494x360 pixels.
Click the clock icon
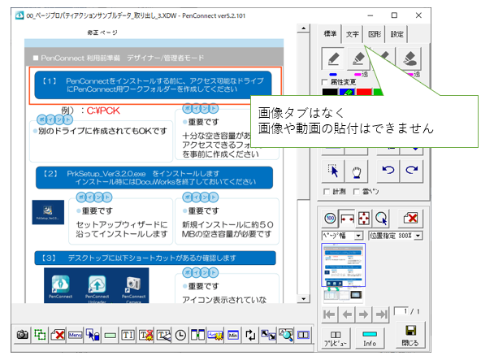pyautogui.click(x=180, y=335)
